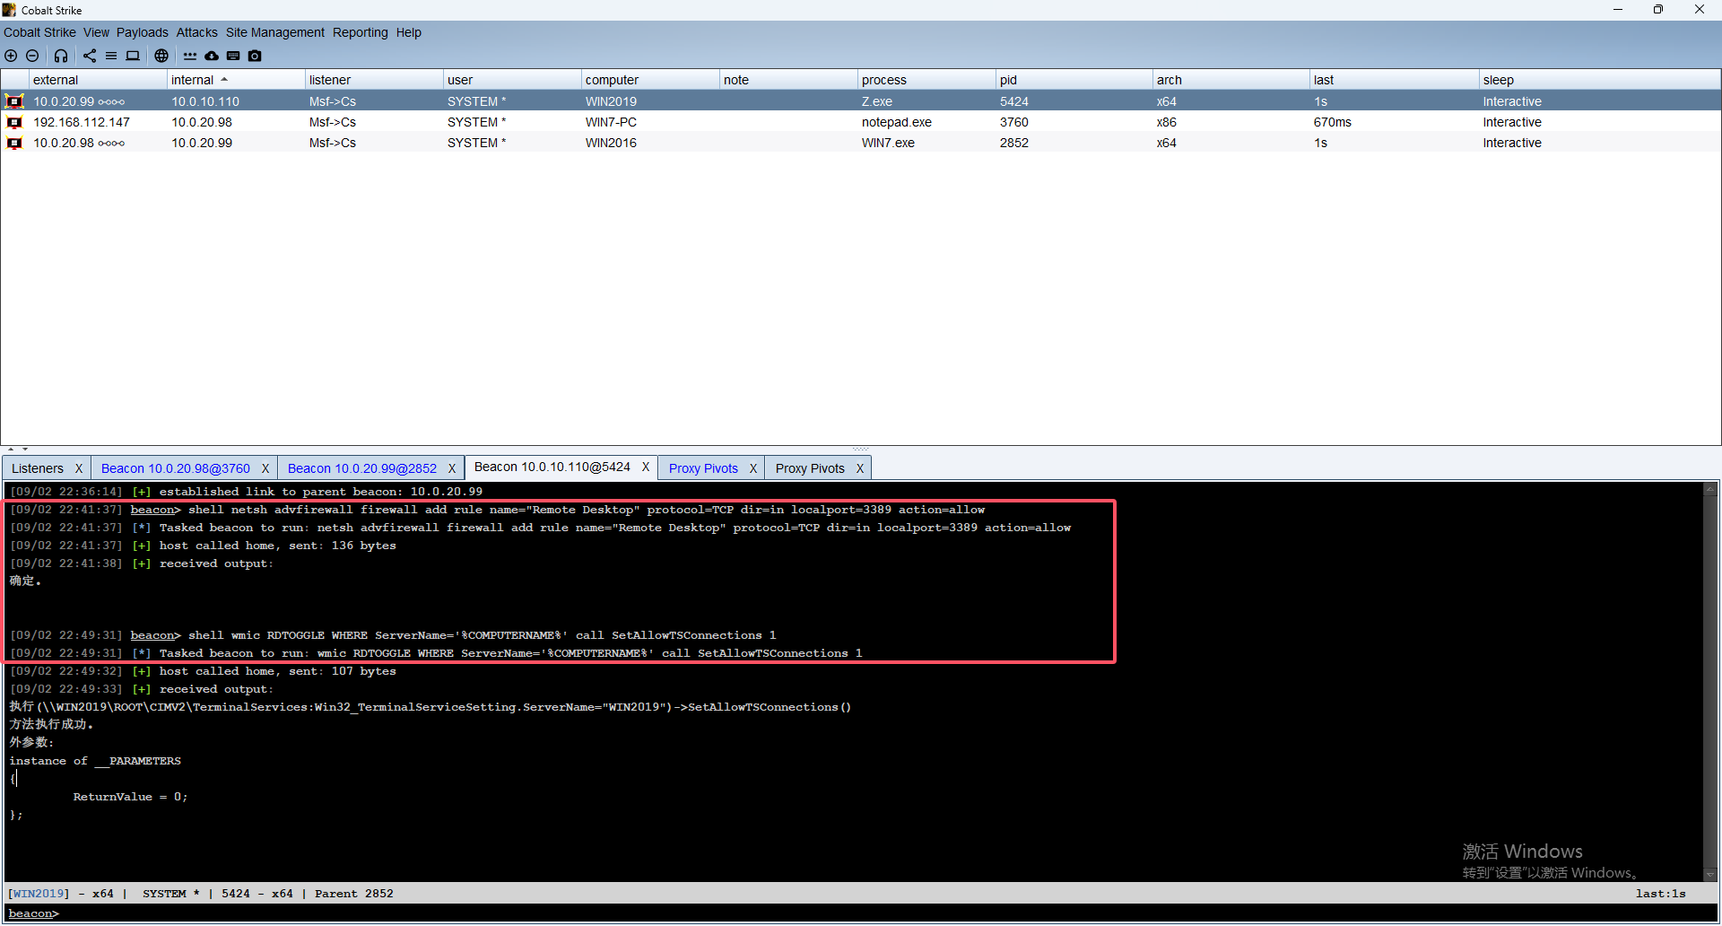This screenshot has width=1722, height=926.
Task: Close the Listeners tab
Action: (79, 468)
